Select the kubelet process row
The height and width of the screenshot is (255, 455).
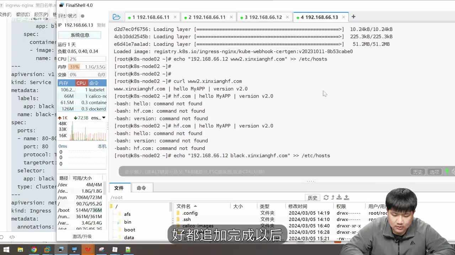[x=82, y=90]
